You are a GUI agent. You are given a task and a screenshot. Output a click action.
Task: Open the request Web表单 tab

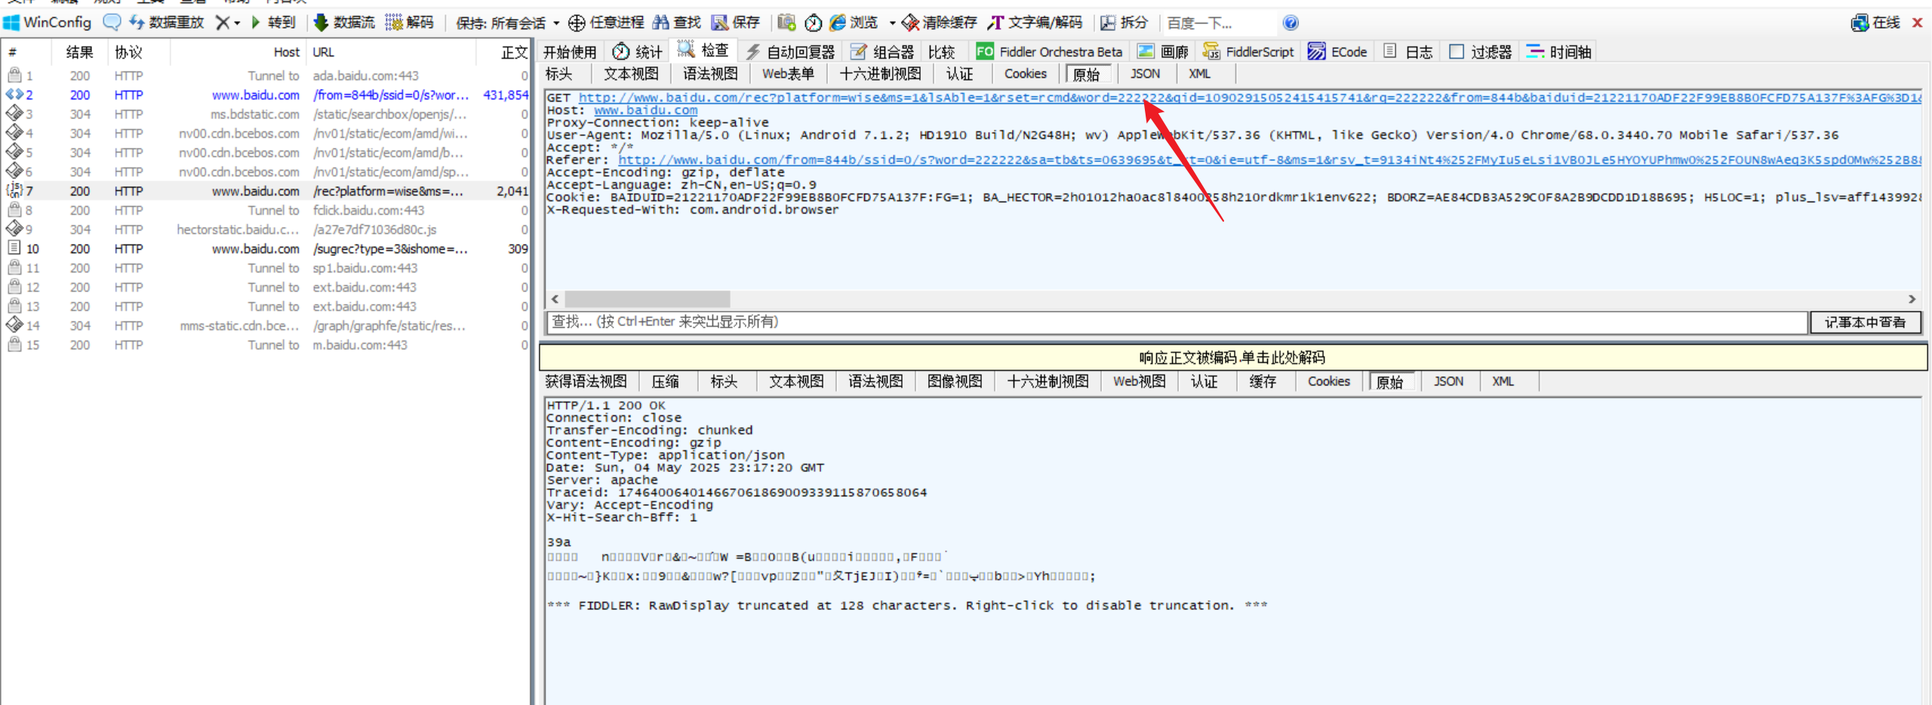pyautogui.click(x=788, y=74)
